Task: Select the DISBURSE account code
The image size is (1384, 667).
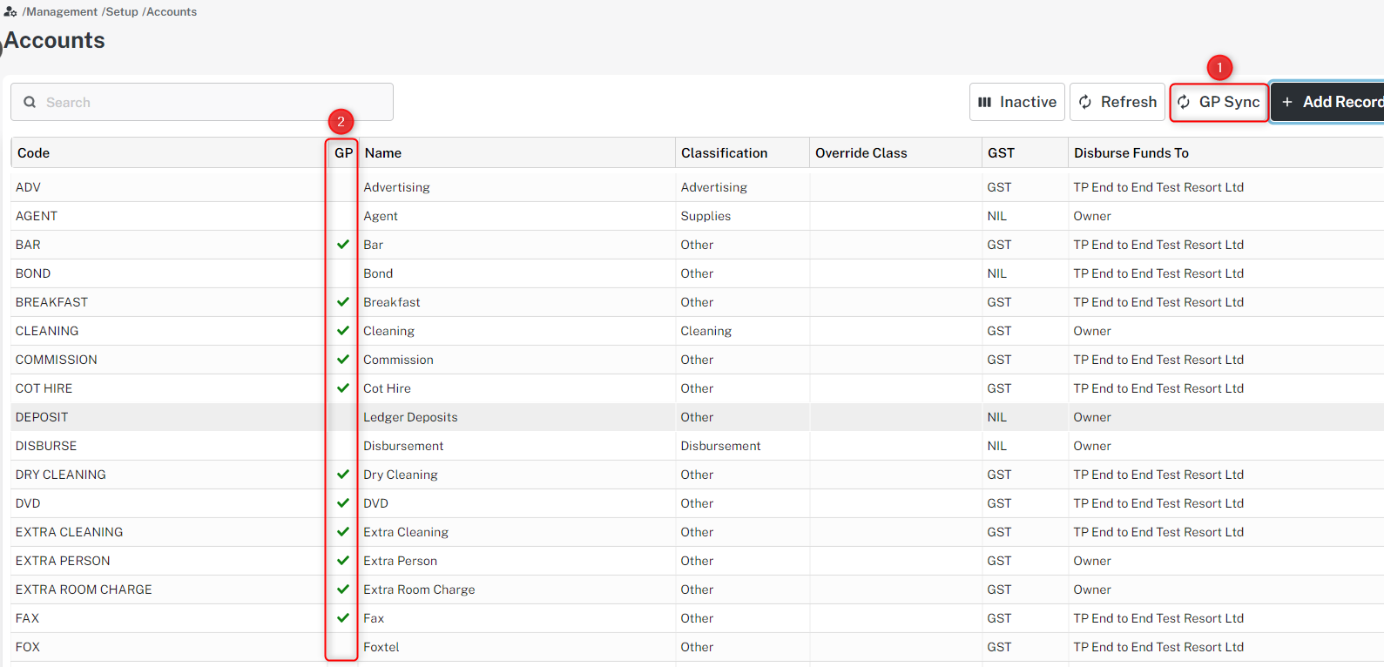Action: (46, 446)
